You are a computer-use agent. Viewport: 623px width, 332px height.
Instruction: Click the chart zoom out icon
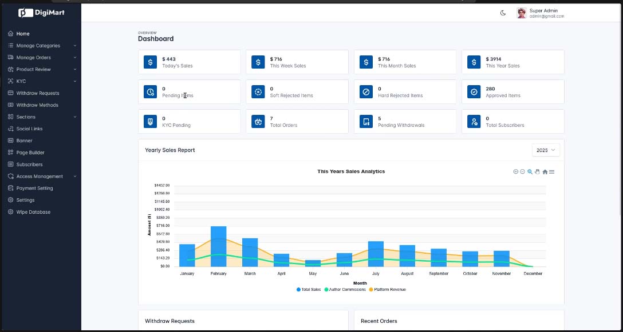click(522, 171)
